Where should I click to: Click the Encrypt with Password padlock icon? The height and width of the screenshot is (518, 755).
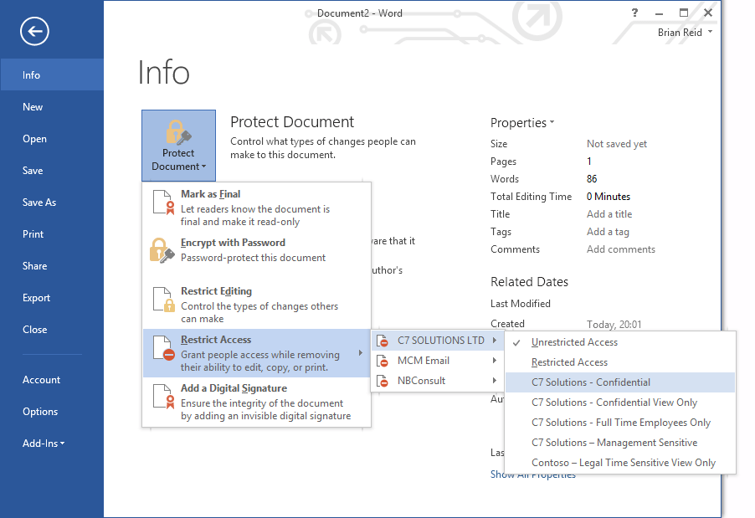pyautogui.click(x=162, y=249)
